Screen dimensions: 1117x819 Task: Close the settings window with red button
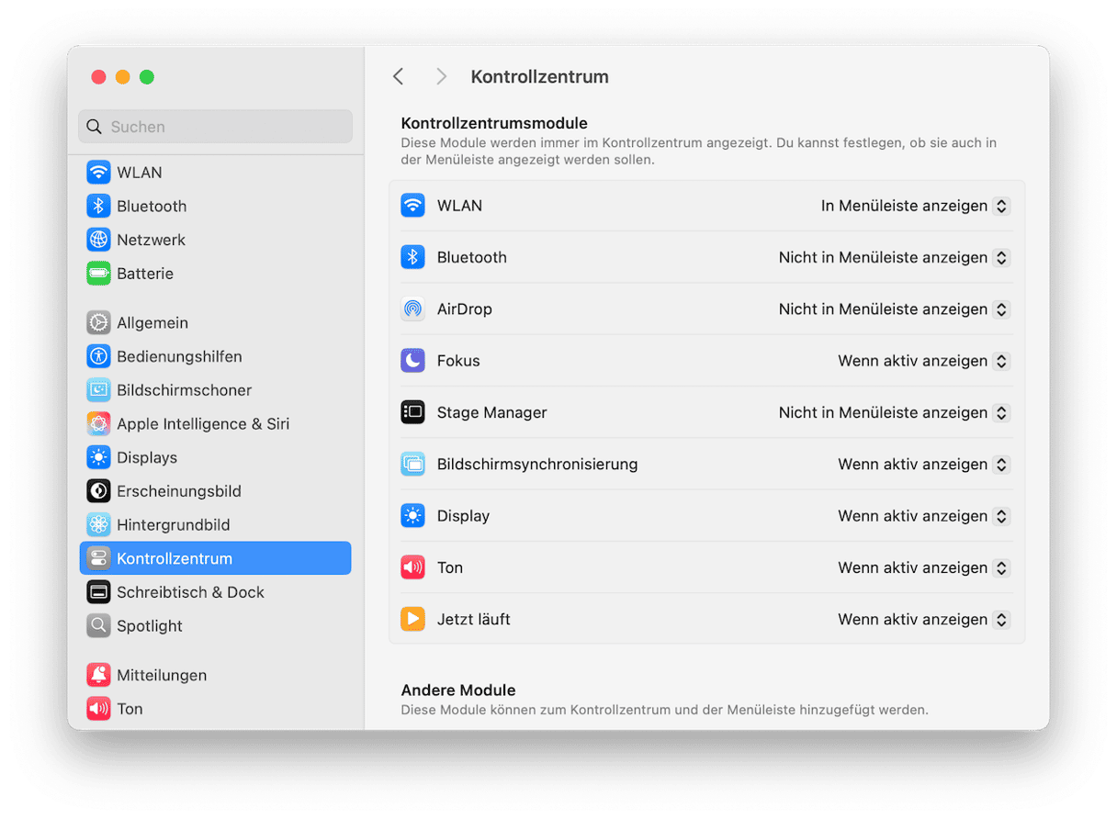pos(98,77)
